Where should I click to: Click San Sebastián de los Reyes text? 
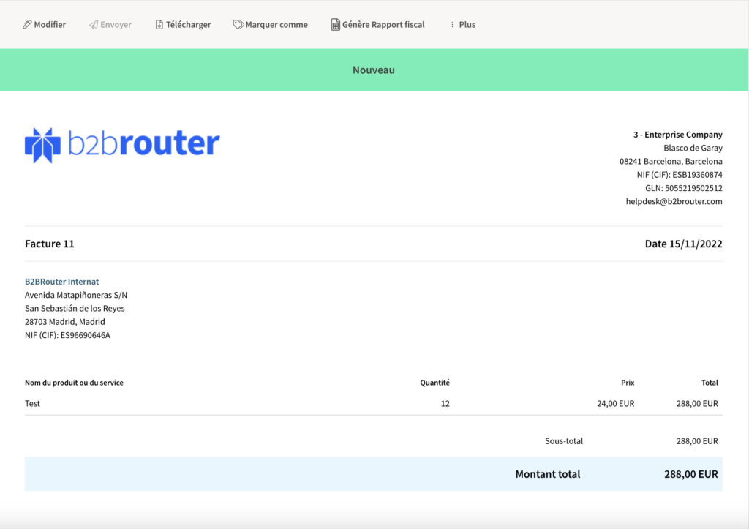click(75, 308)
